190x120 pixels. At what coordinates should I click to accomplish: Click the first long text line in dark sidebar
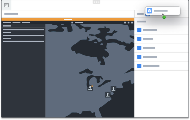click(23, 30)
